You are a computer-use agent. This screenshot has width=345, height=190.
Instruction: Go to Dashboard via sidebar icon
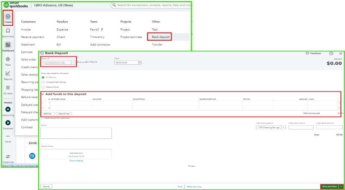[x=8, y=45]
